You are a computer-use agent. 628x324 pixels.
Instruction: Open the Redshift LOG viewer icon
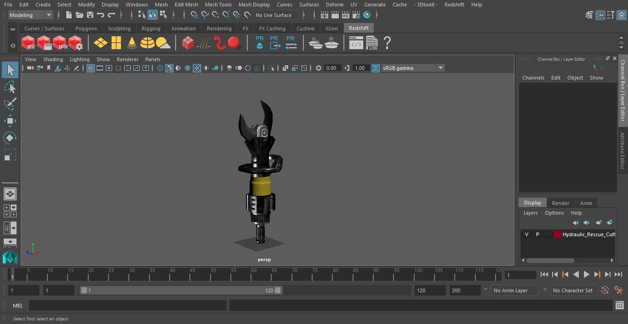pos(371,43)
